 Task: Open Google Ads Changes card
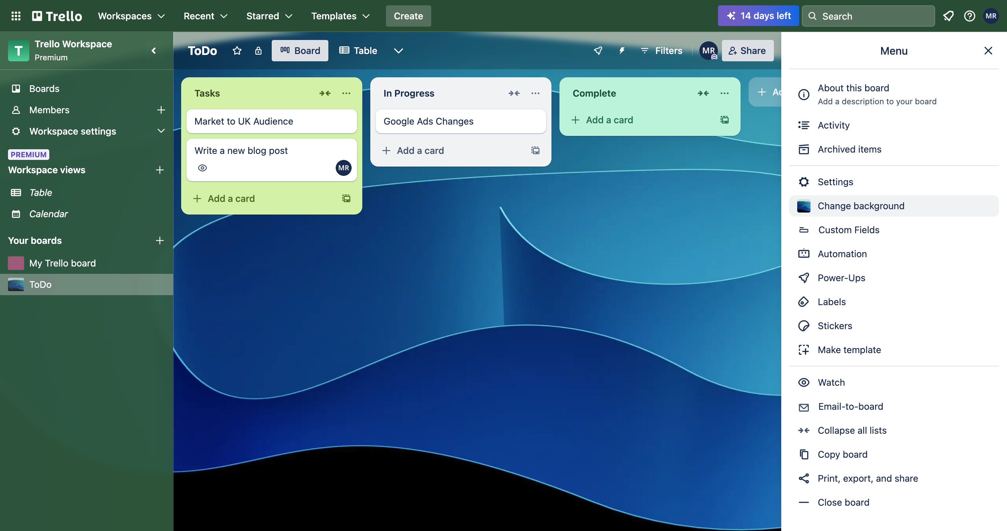click(x=461, y=121)
